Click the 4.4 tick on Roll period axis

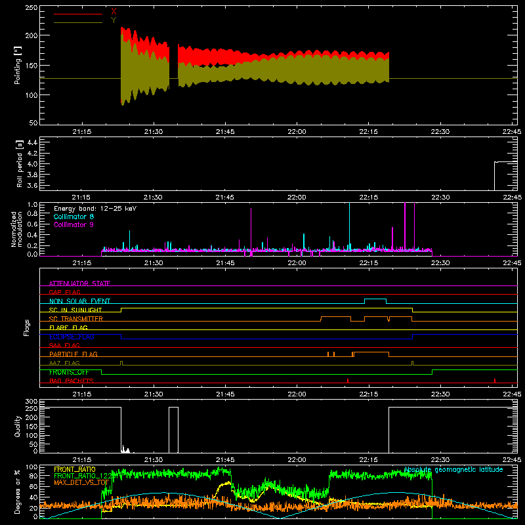[32, 142]
